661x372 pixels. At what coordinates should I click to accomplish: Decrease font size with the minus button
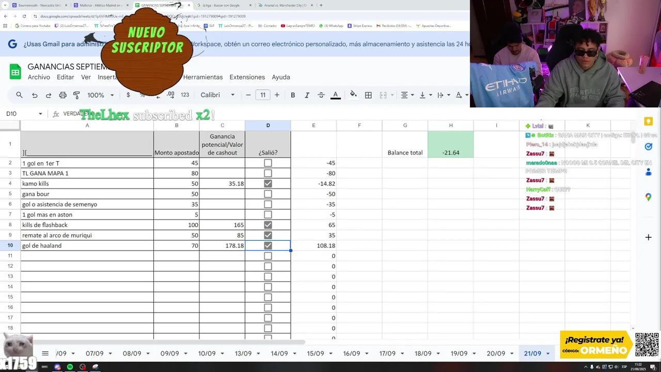click(x=248, y=95)
